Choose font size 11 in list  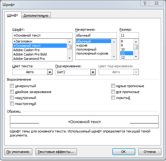tap(127, 53)
